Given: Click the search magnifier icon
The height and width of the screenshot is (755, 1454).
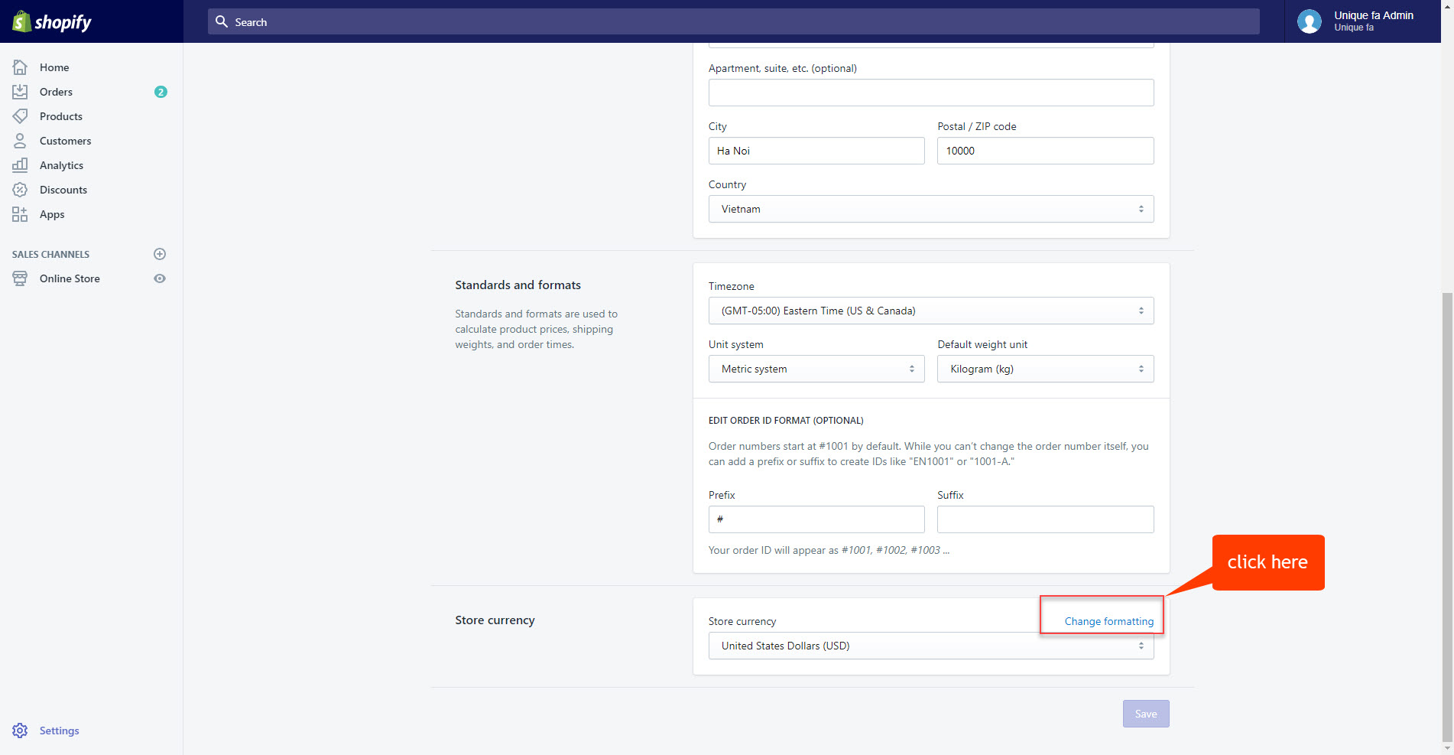Looking at the screenshot, I should point(222,21).
